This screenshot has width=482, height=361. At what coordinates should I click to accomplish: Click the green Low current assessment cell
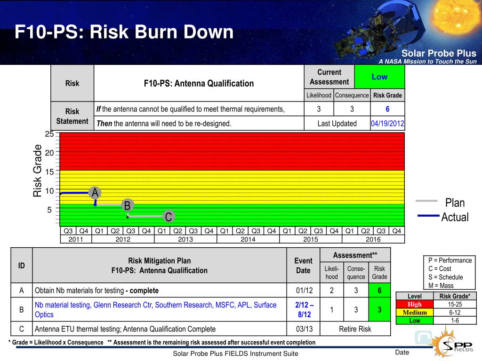coord(379,77)
